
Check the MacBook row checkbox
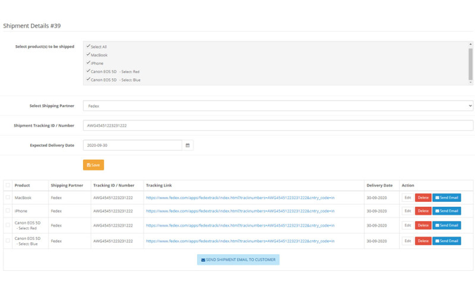tap(8, 197)
